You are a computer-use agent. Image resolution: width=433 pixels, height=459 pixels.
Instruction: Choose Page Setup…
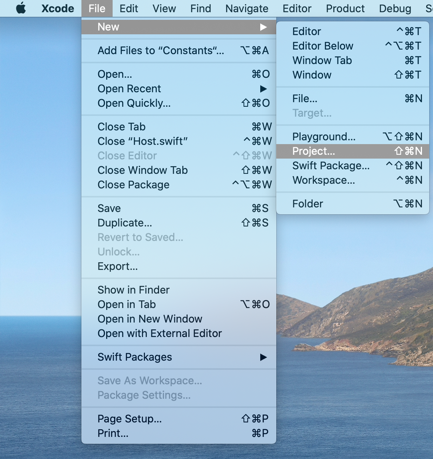179,419
